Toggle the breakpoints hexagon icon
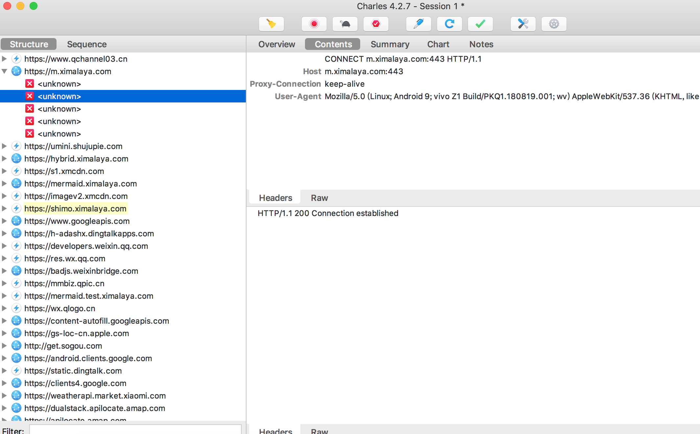This screenshot has height=434, width=700. point(376,24)
